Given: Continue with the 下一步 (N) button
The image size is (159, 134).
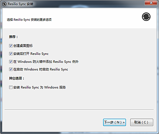Looking at the screenshot, I should 114,122.
